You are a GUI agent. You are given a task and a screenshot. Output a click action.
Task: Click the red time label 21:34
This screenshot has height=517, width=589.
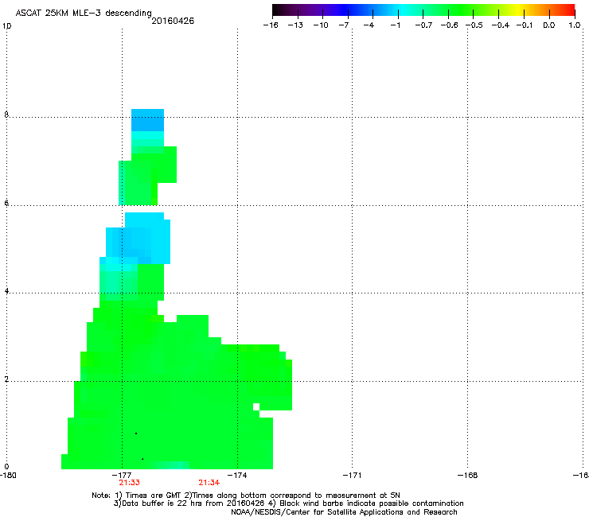coord(209,483)
